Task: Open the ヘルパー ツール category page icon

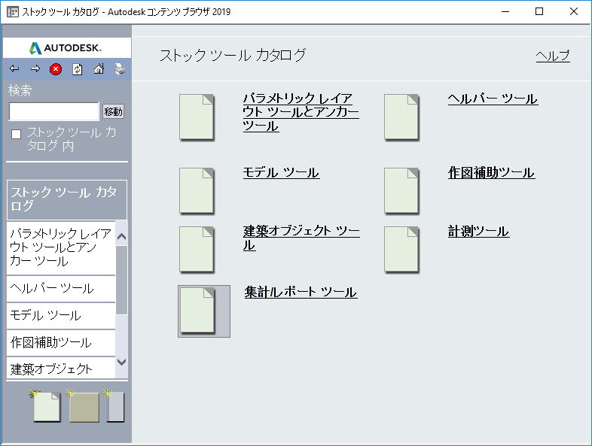Action: click(x=401, y=117)
